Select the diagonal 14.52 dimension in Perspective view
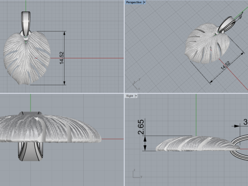248x186 pixels. pyautogui.click(x=225, y=66)
